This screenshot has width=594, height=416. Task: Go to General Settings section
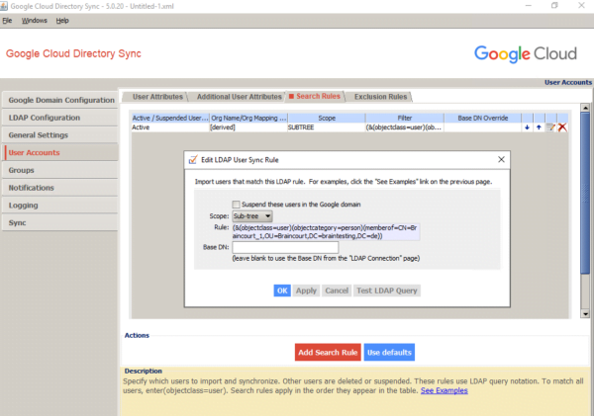[60, 135]
